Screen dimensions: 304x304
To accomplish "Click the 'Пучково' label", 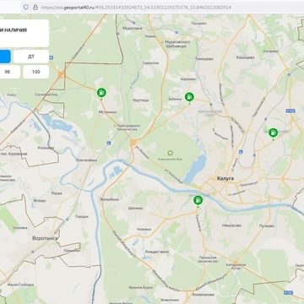I will [x=267, y=225].
